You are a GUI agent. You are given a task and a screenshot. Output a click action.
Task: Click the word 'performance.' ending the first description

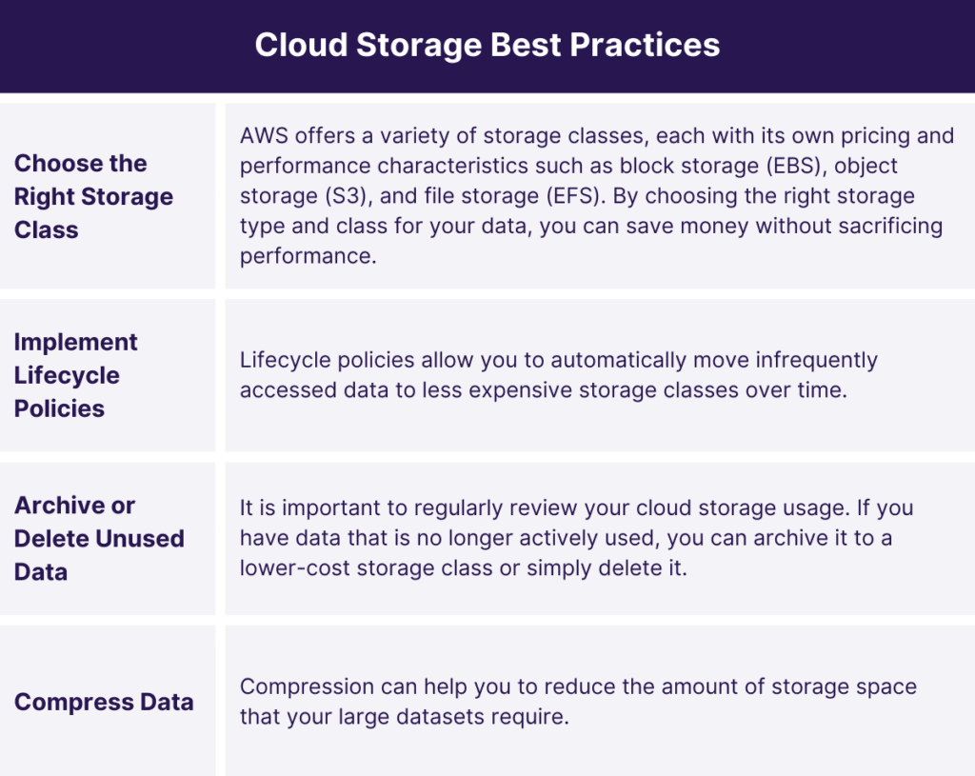point(308,256)
